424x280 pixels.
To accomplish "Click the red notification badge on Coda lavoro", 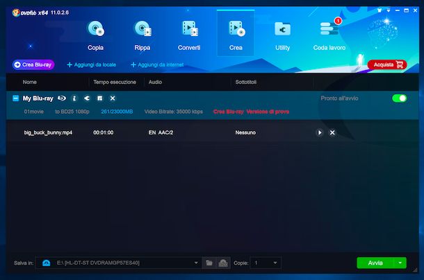I will coord(338,21).
